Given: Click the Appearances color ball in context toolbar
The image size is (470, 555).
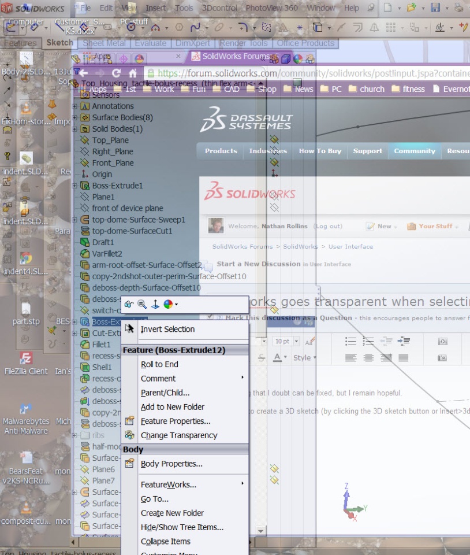Looking at the screenshot, I should pos(168,304).
